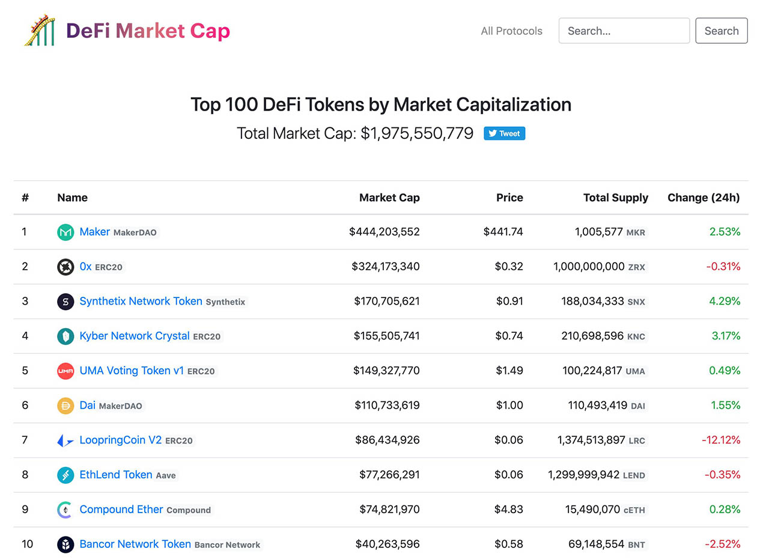Click the EthLend Token icon
This screenshot has width=769, height=560.
click(x=65, y=475)
